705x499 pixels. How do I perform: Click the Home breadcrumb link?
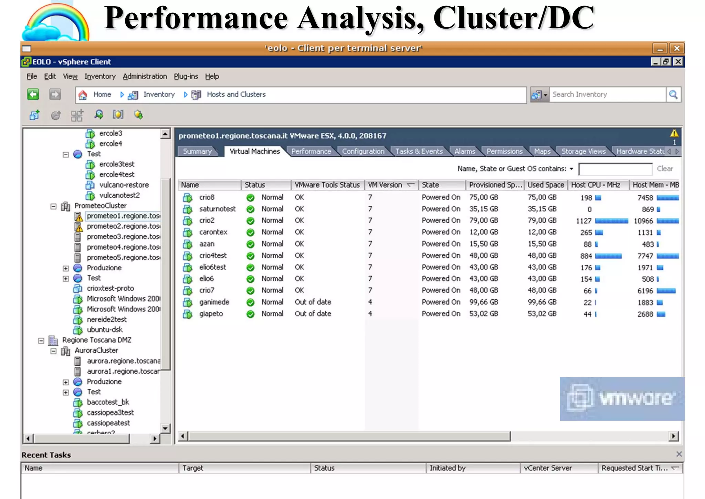102,94
